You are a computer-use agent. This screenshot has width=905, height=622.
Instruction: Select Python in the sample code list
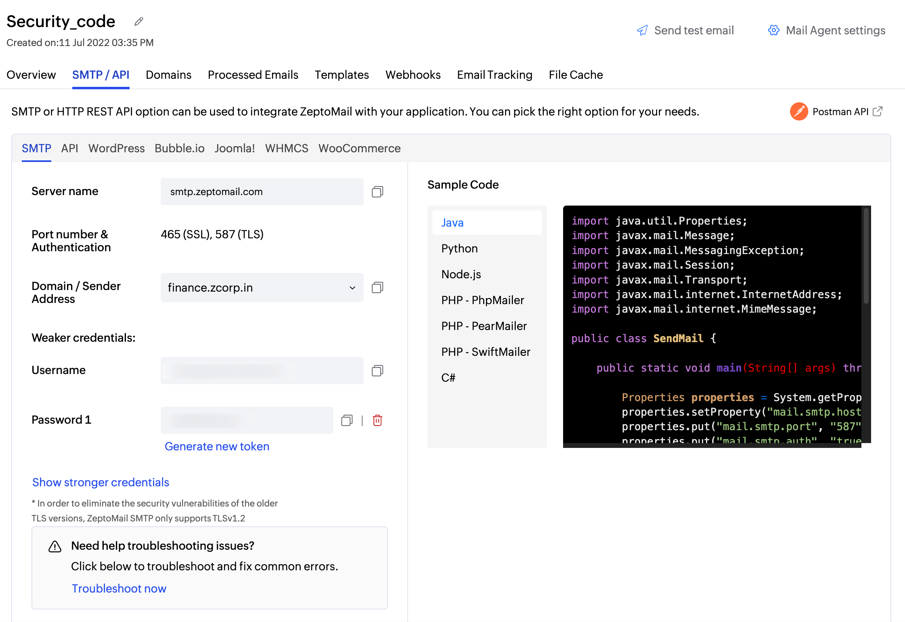coord(459,248)
